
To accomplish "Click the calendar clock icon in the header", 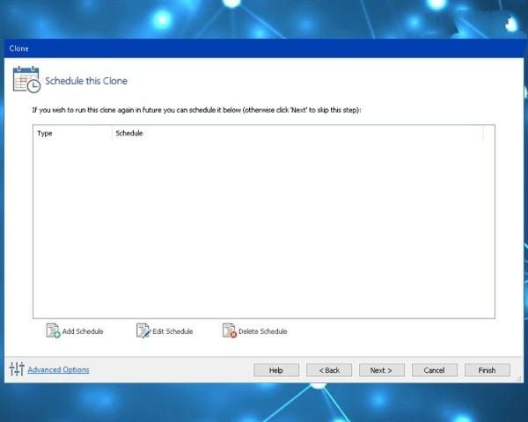I will point(26,80).
